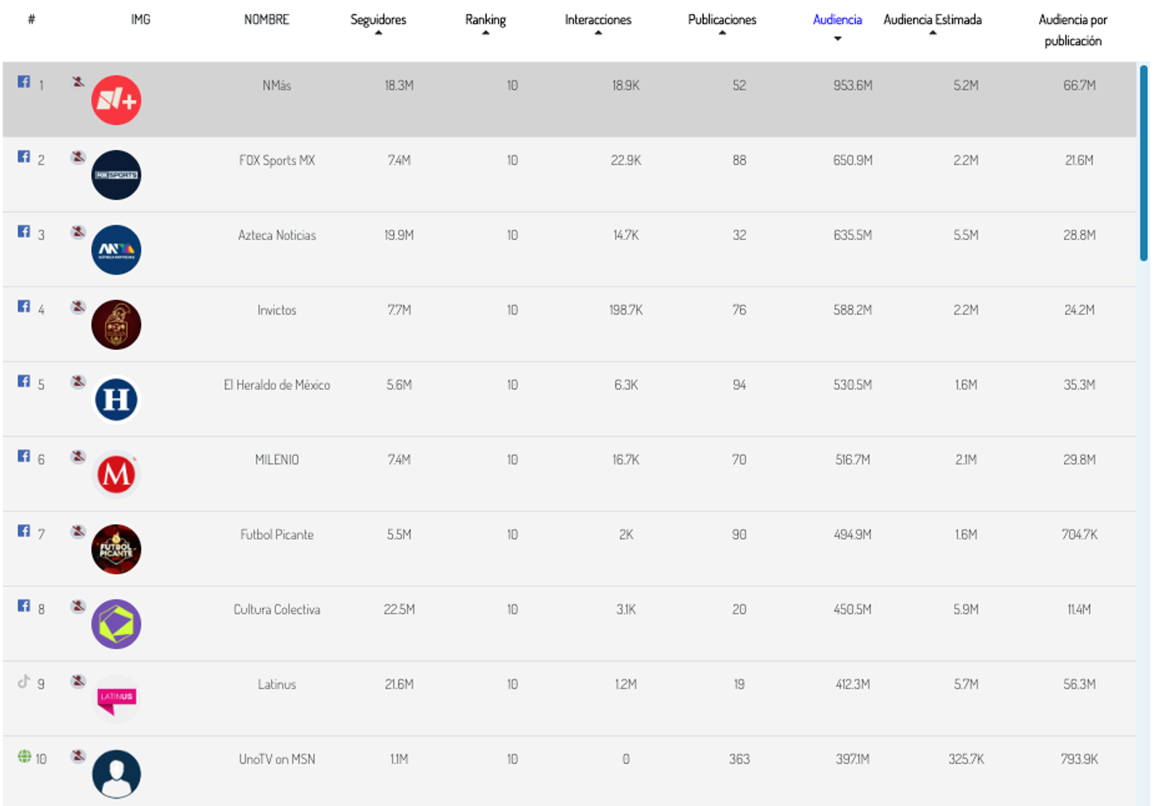Click the Facebook icon in the NMás row
Screen dimensions: 1156x806
click(x=24, y=82)
